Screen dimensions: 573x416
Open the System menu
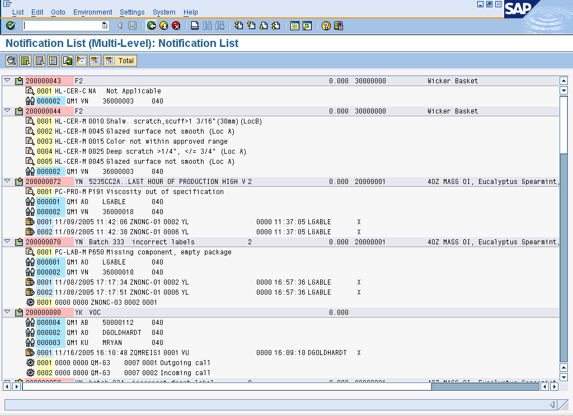click(164, 12)
